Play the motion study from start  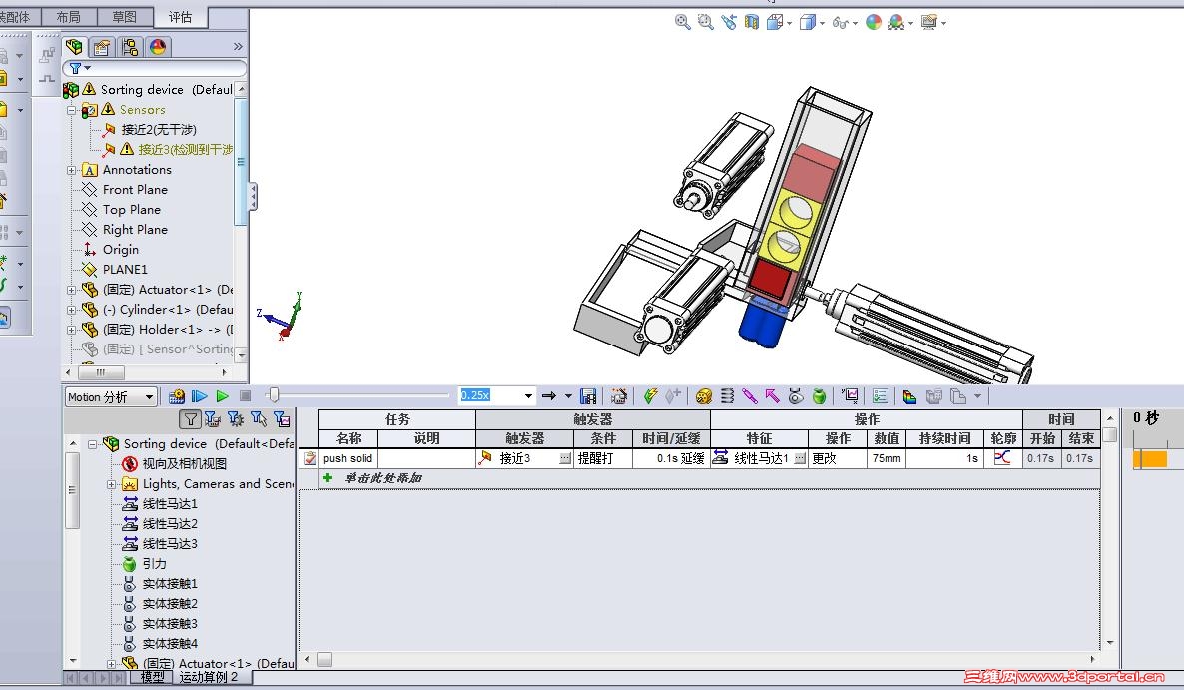click(x=200, y=396)
